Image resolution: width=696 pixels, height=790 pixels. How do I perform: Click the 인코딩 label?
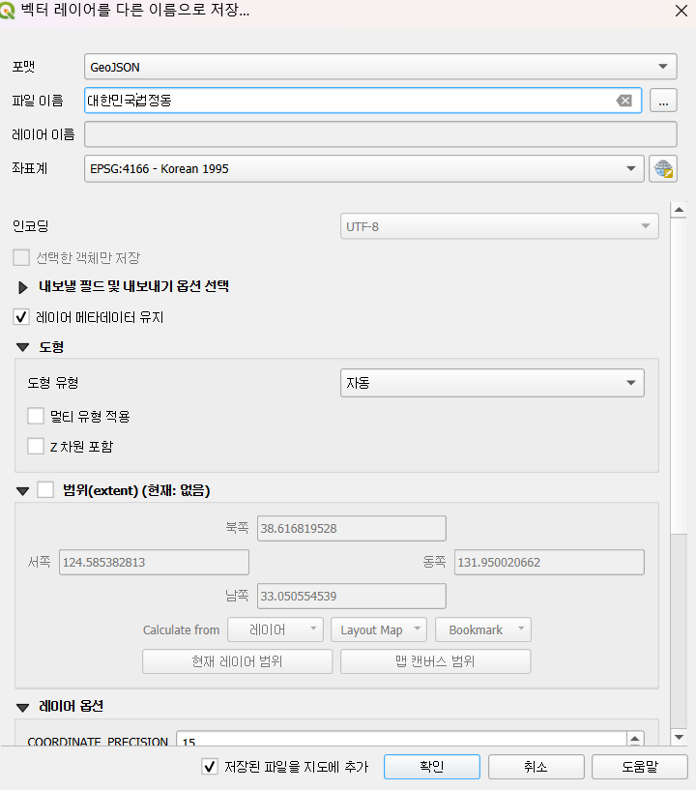pos(30,225)
